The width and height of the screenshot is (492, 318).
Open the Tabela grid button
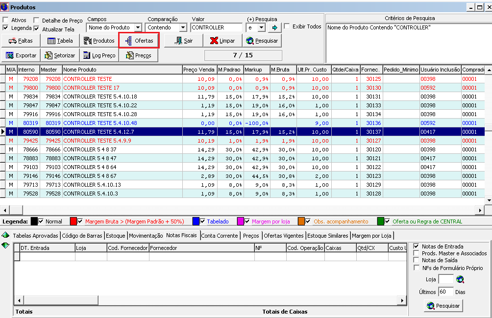(60, 41)
